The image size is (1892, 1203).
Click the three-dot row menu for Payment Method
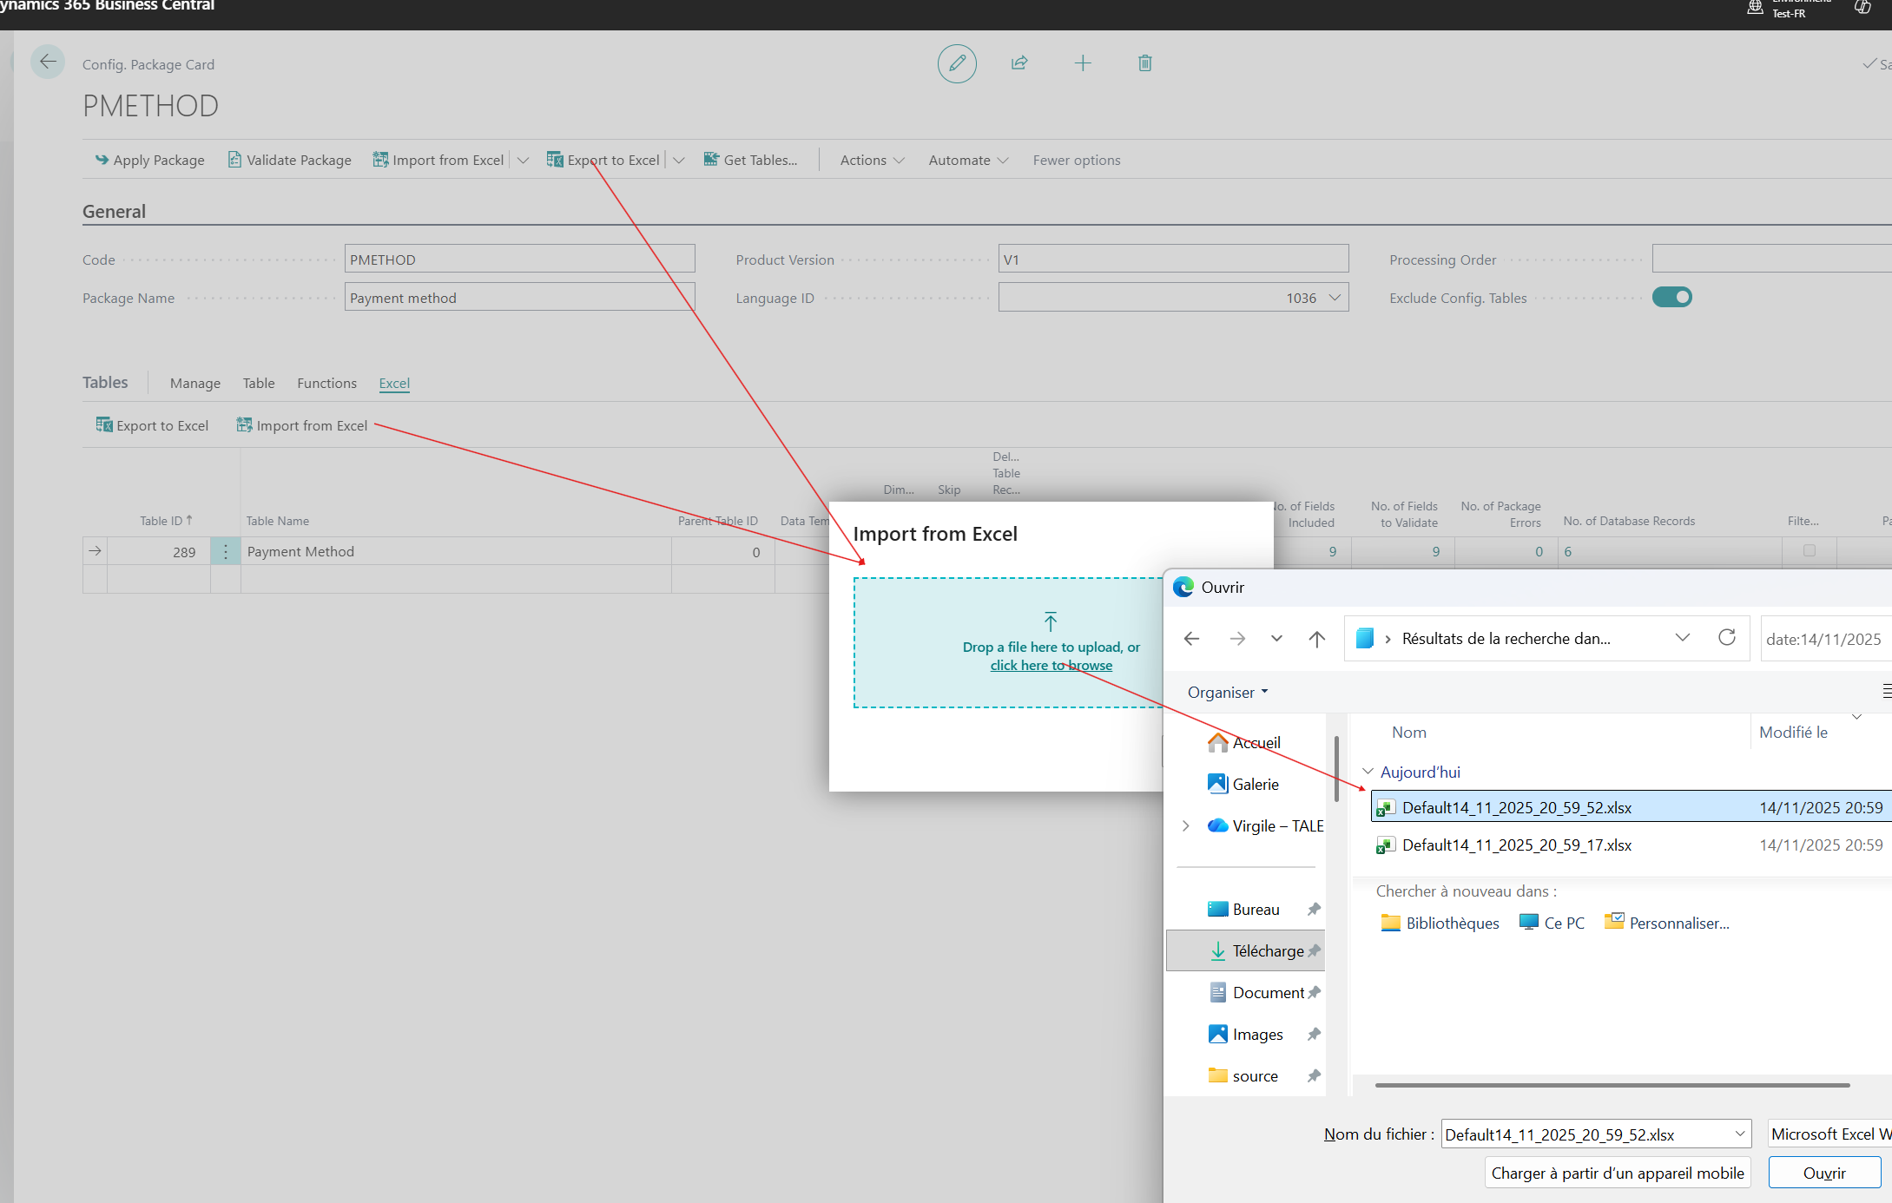tap(226, 551)
